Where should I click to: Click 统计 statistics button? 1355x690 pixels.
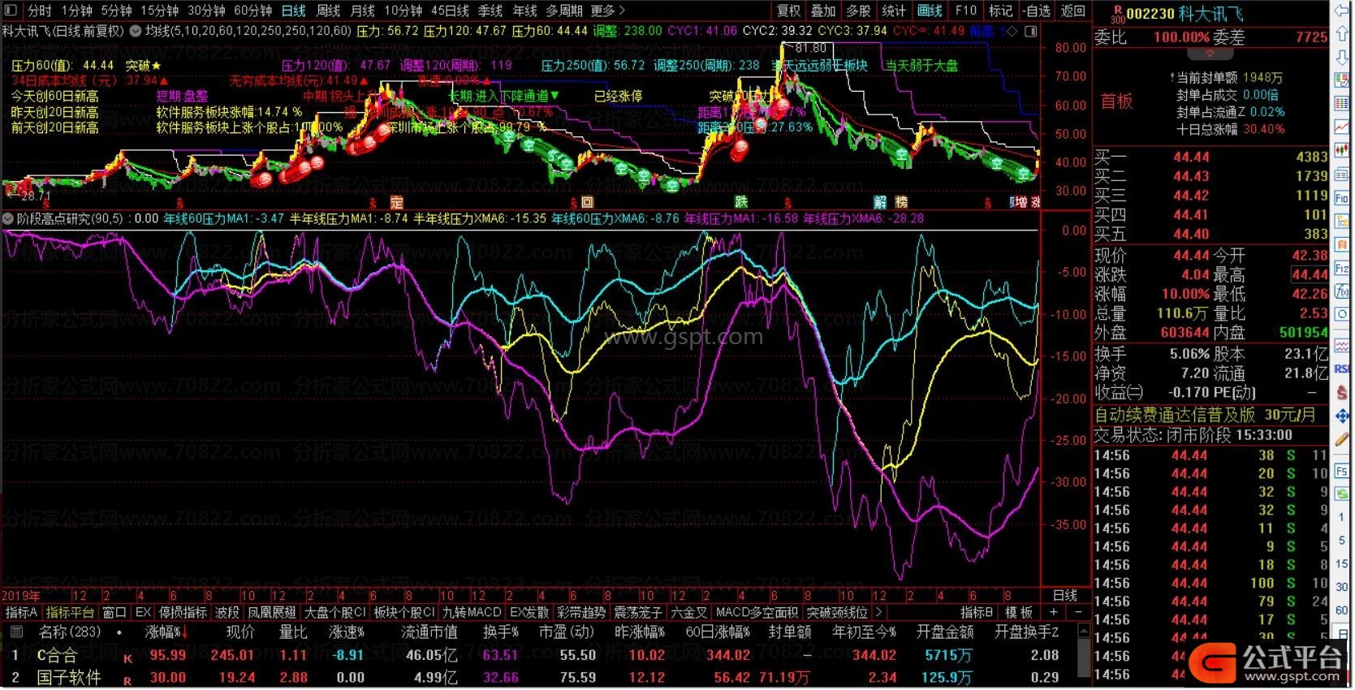click(893, 11)
